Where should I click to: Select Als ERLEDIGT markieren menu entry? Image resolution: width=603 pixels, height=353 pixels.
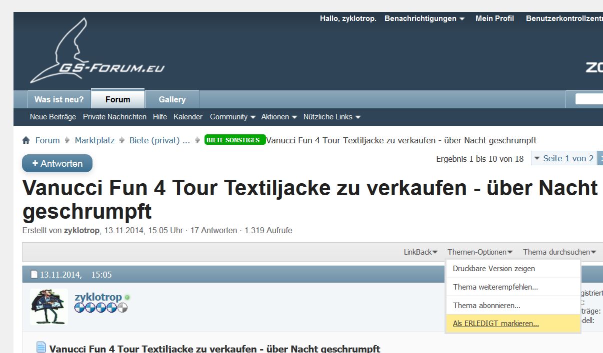click(495, 324)
